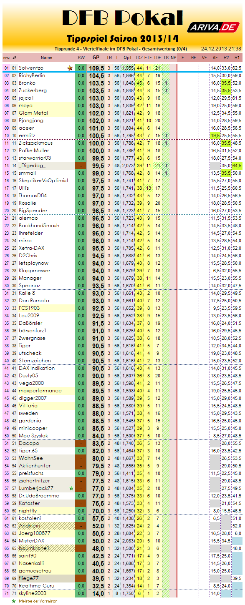Click _Digedag_'s QpT value '2,073'
Image resolution: width=245 pixels, height=605 pixels.
point(128,166)
